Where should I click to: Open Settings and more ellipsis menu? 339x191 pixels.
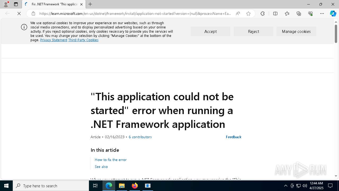pos(322,14)
